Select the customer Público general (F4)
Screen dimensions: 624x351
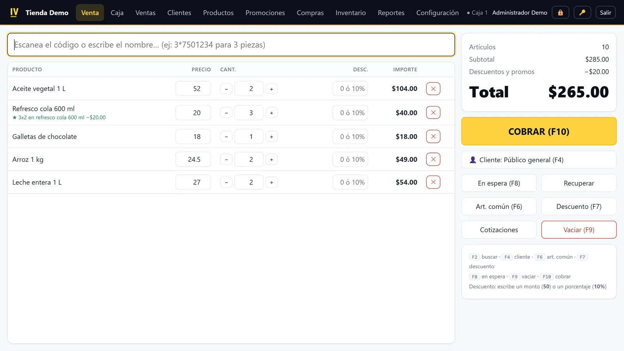click(539, 160)
